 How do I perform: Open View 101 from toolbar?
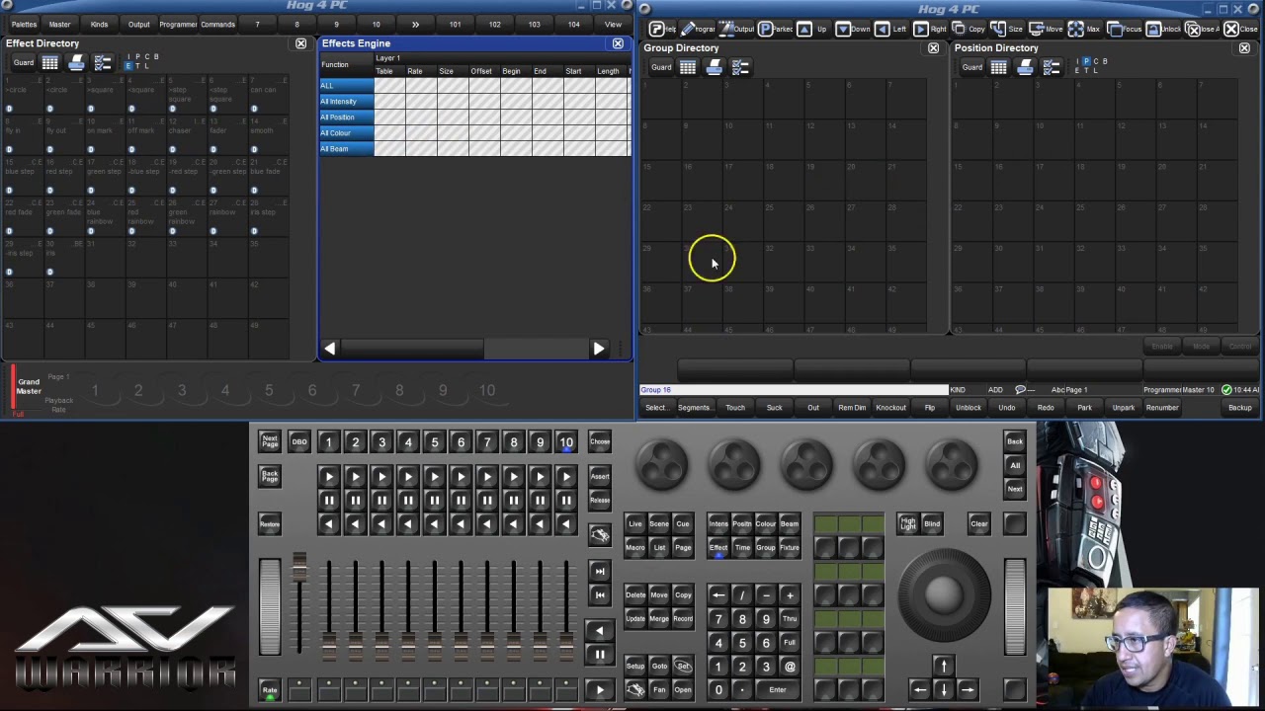click(455, 24)
